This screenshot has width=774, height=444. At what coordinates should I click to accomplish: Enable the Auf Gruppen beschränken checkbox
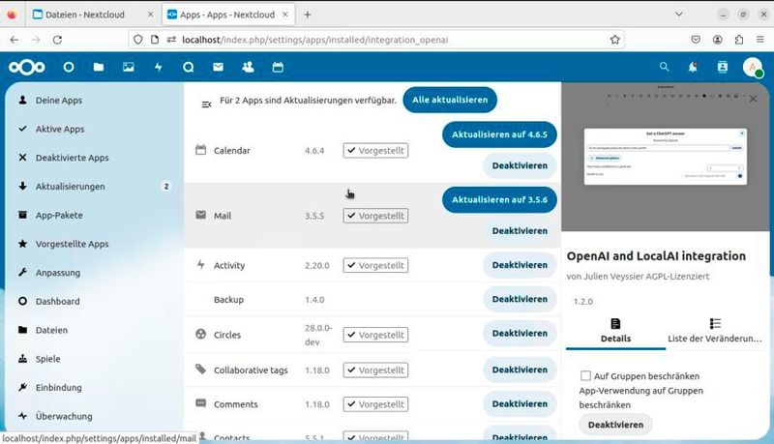pyautogui.click(x=585, y=376)
